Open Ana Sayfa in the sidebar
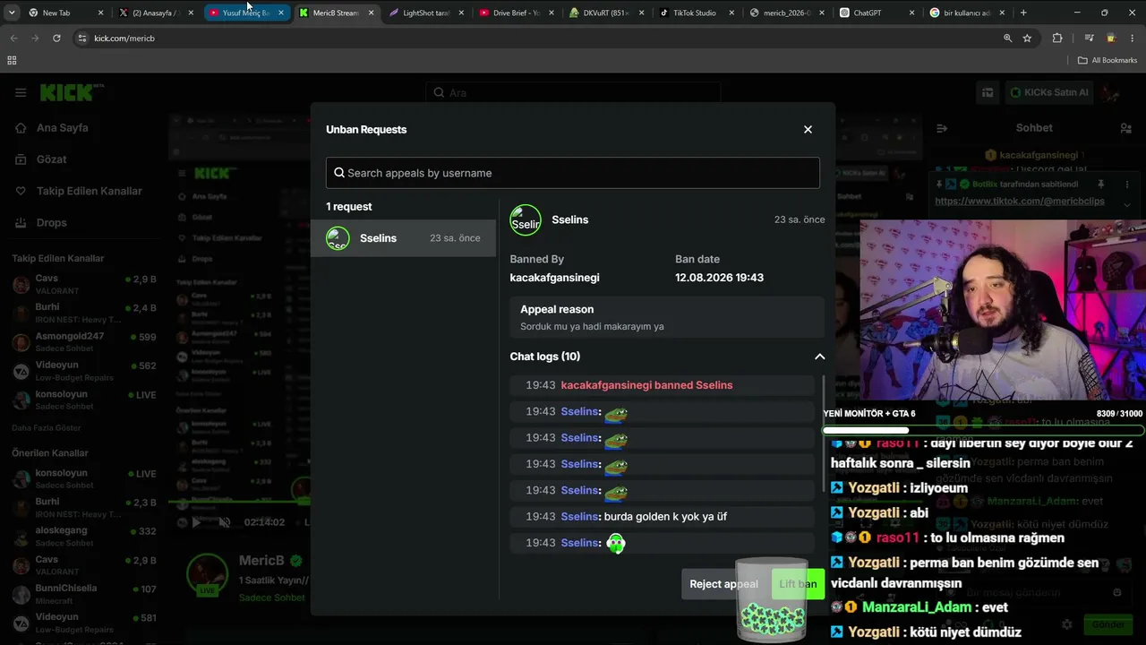This screenshot has width=1146, height=645. pos(62,128)
